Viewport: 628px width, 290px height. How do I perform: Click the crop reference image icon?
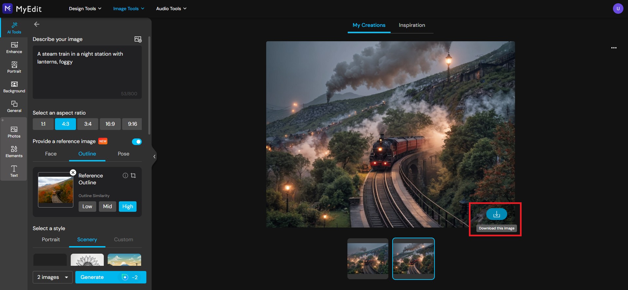[133, 175]
